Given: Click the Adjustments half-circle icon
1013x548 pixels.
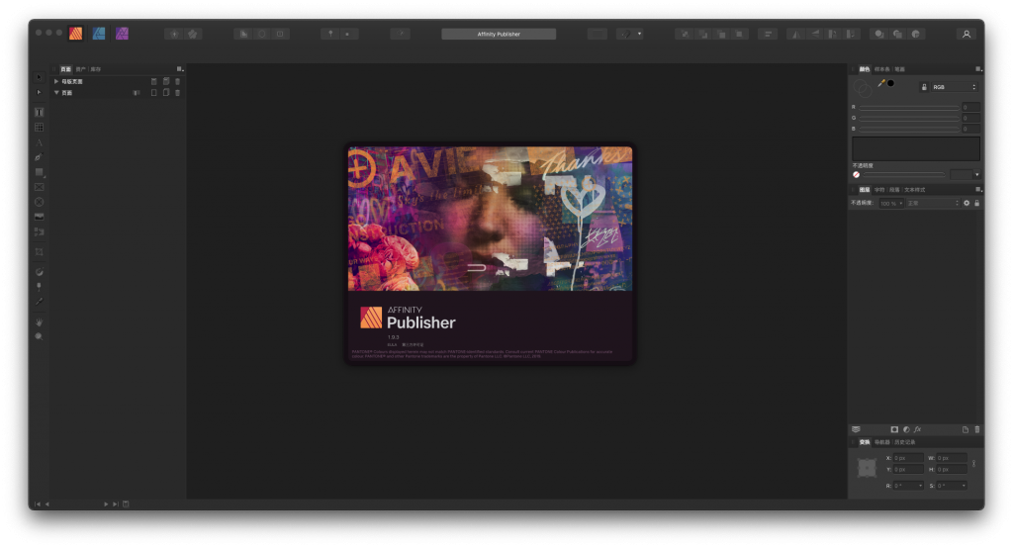Looking at the screenshot, I should (x=906, y=429).
